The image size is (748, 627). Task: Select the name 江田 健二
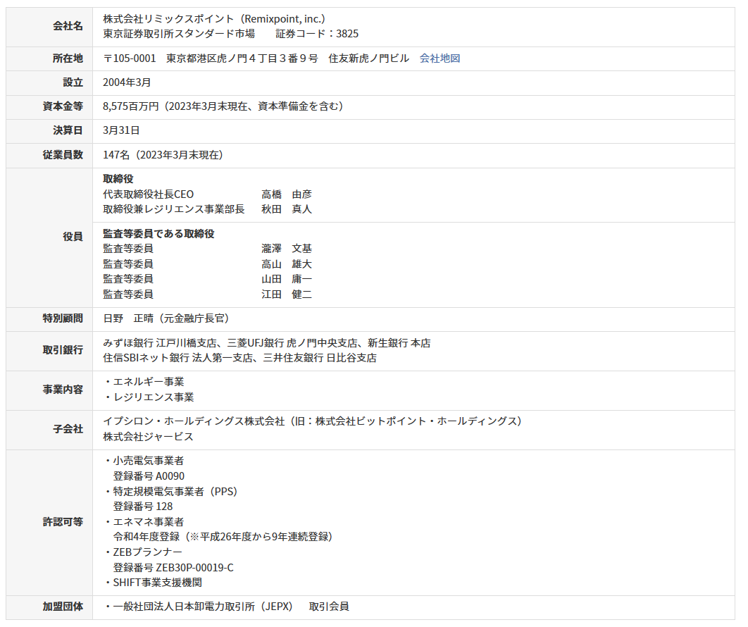(x=287, y=294)
